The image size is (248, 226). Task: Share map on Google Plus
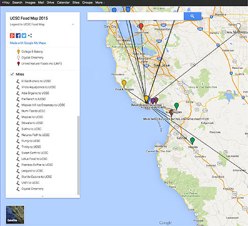12,36
